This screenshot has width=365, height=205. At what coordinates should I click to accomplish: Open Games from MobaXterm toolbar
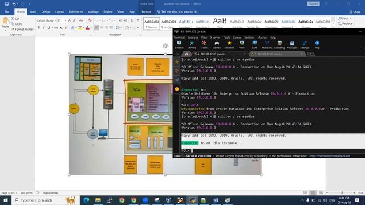217,44
